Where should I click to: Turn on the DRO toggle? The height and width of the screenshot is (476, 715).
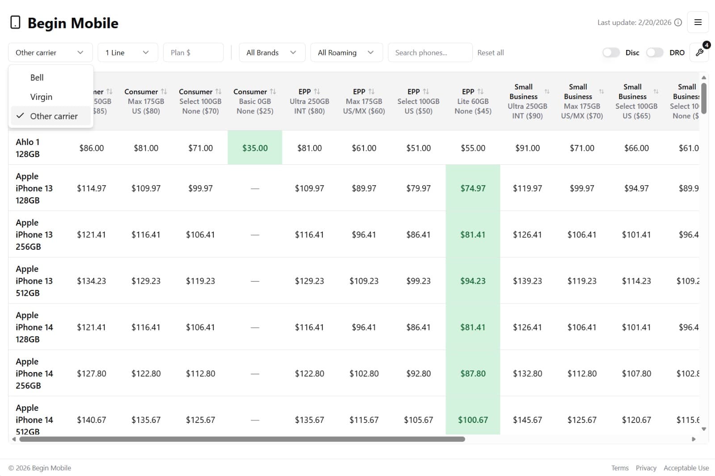pyautogui.click(x=655, y=53)
